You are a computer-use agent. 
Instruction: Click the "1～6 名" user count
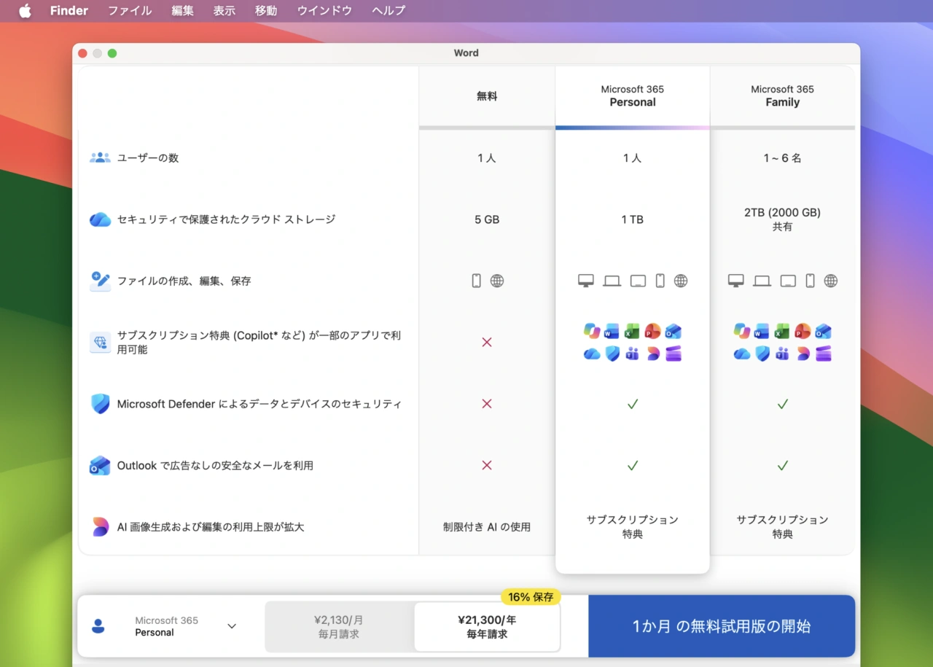coord(782,158)
